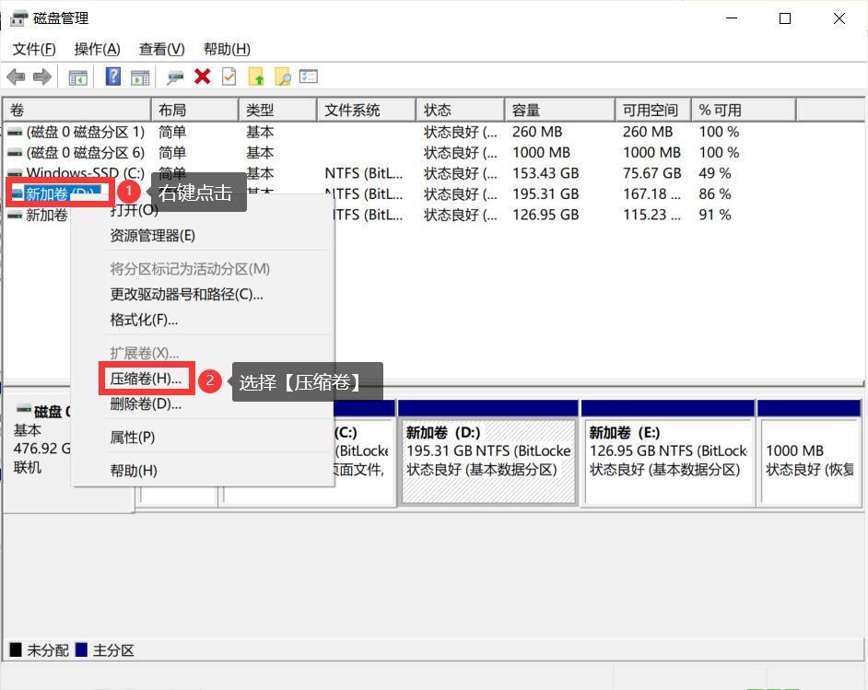868x690 pixels.
Task: Open the 操作(A) menu
Action: click(x=96, y=49)
